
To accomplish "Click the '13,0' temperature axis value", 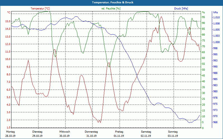I will (x=8, y=36).
